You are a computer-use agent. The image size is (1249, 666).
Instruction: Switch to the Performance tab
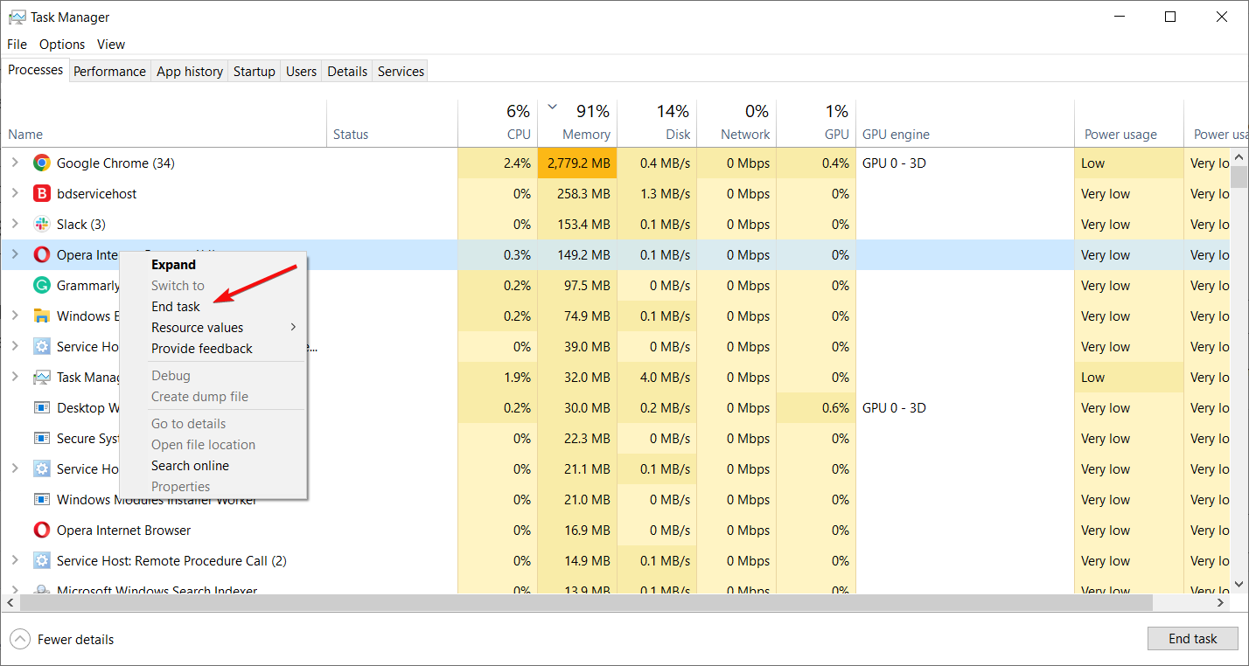pos(109,72)
